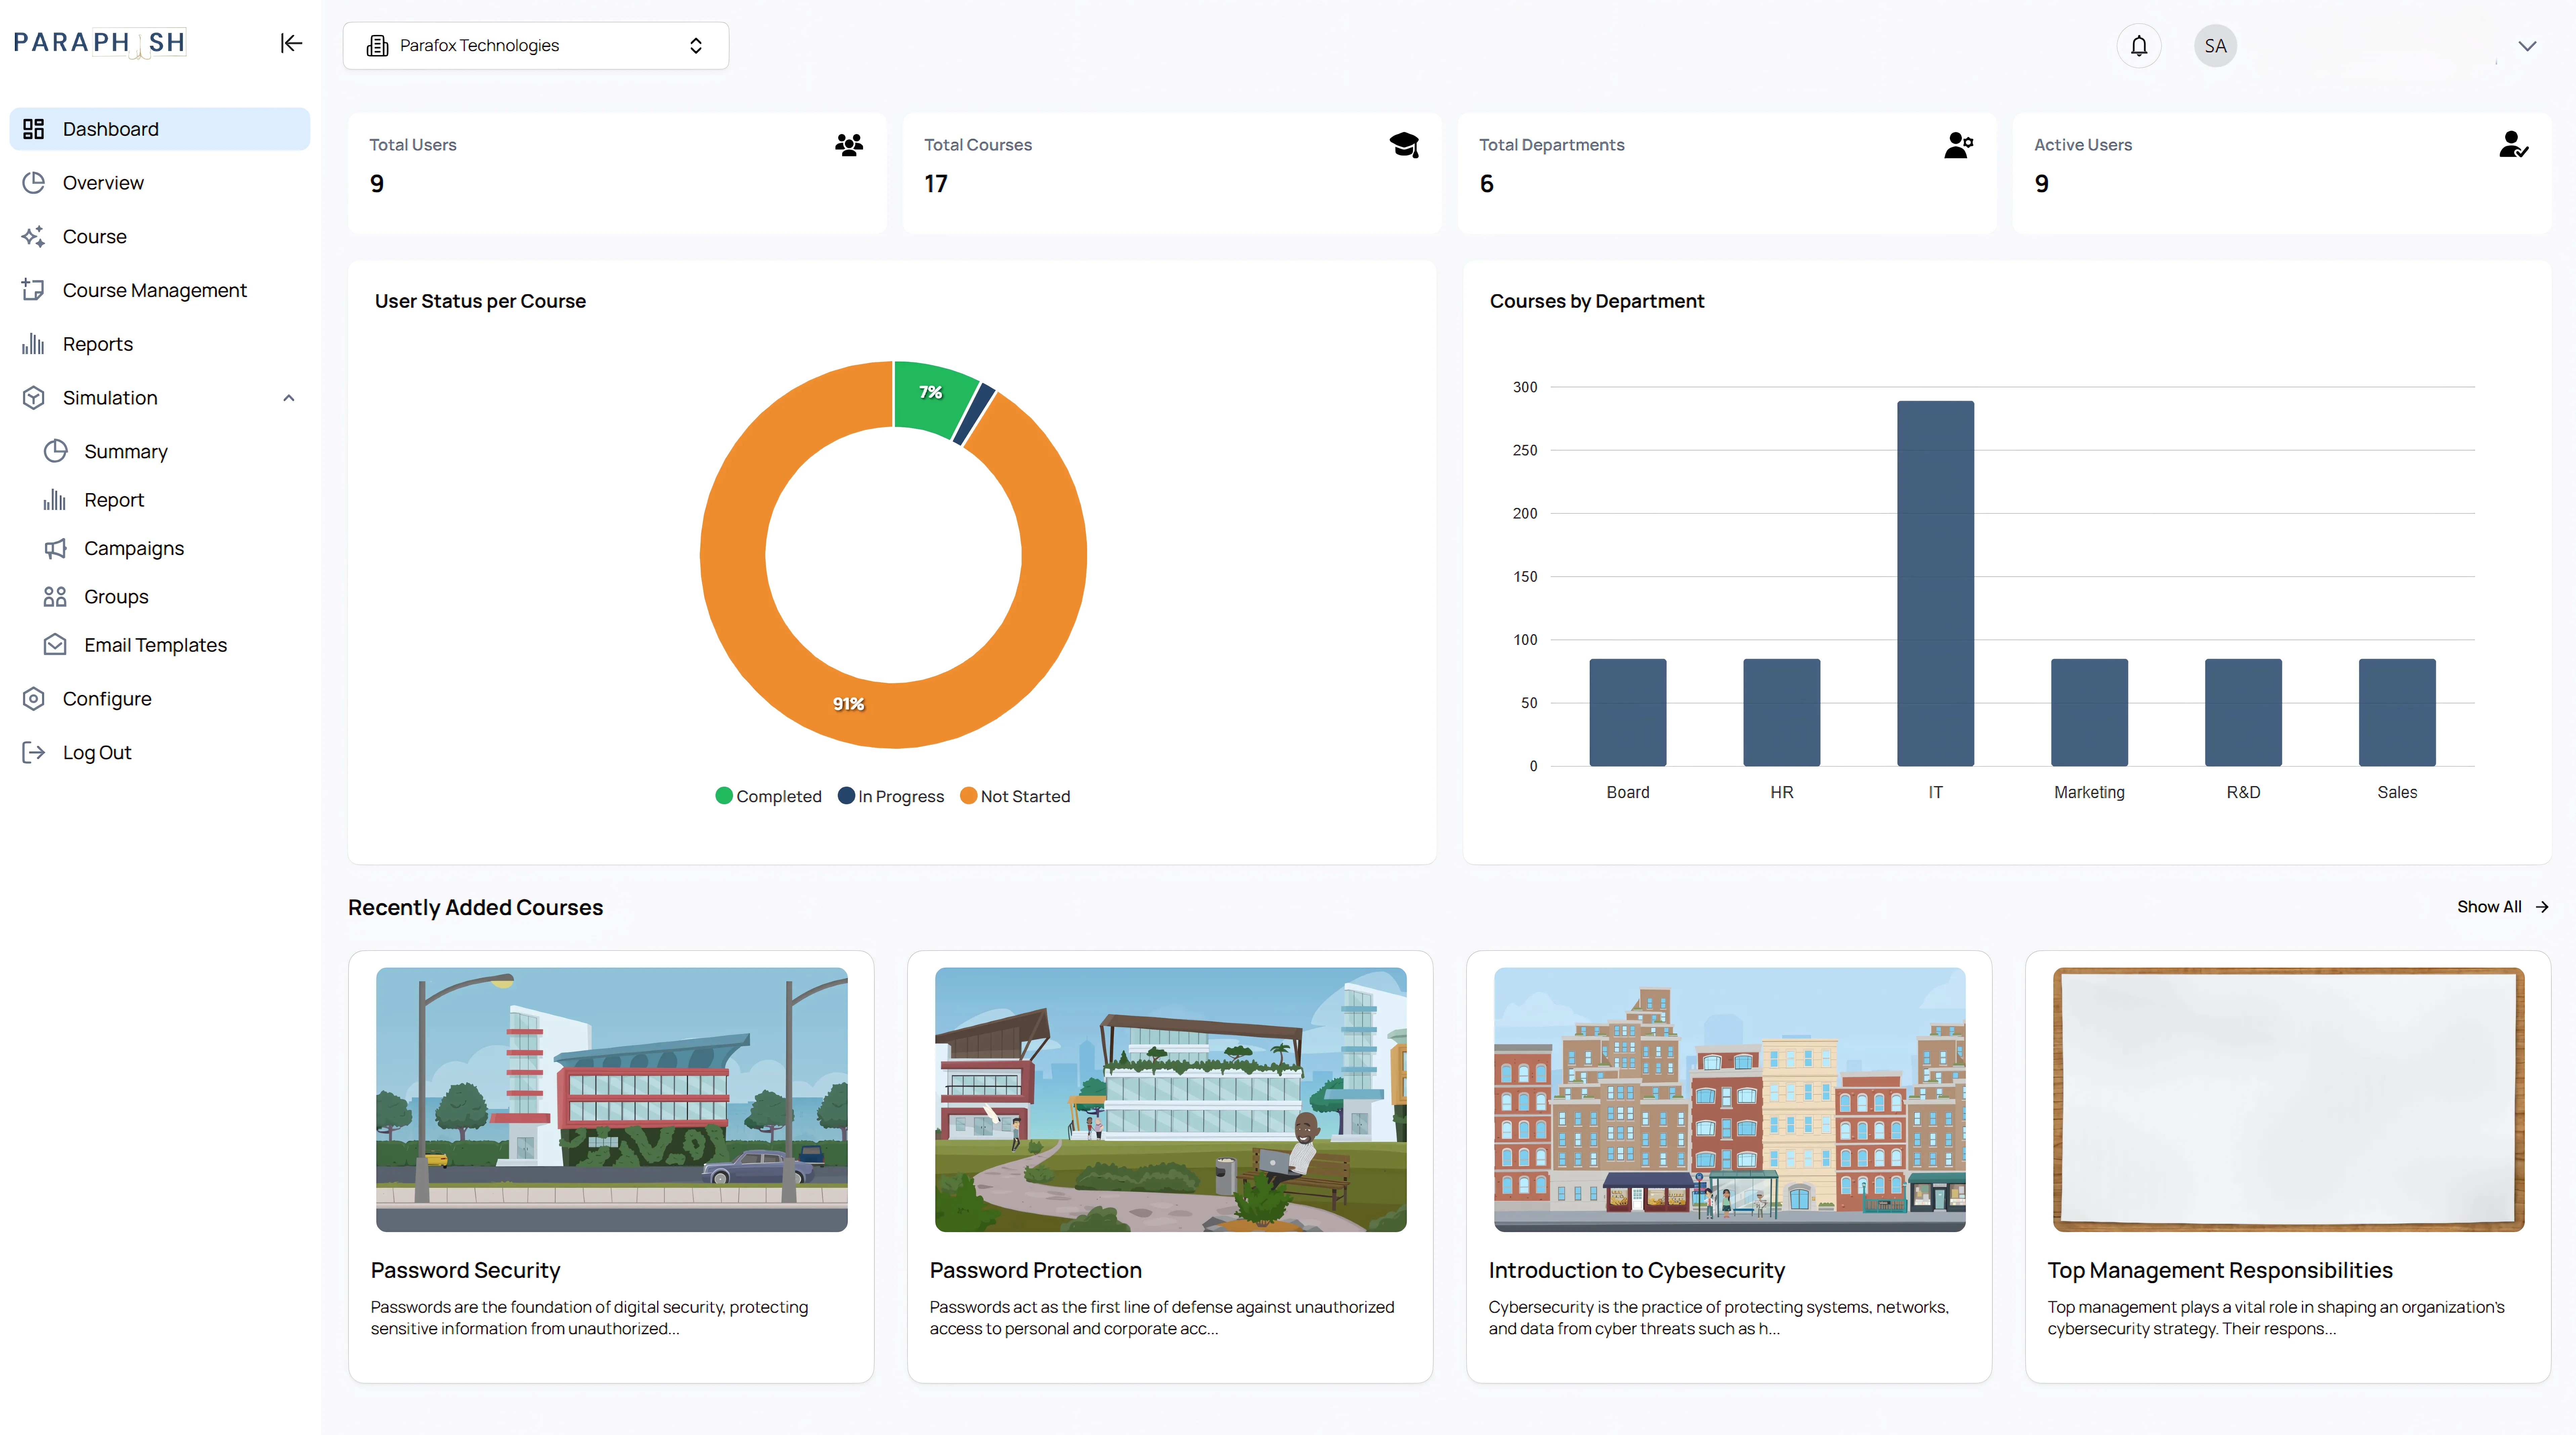The height and width of the screenshot is (1435, 2576).
Task: Click the Total Courses graduation cap icon
Action: (x=1404, y=145)
